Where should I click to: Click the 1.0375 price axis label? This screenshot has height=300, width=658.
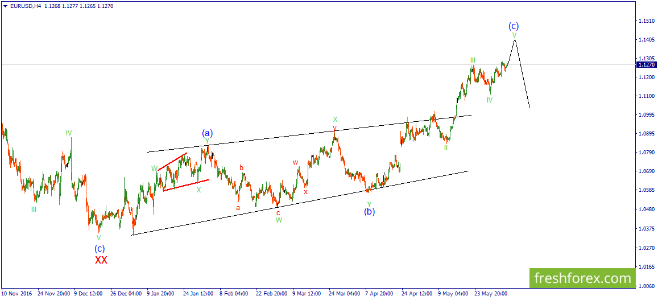click(x=646, y=229)
